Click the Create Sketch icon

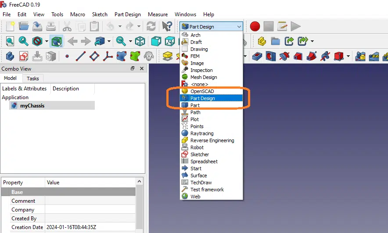24,57
